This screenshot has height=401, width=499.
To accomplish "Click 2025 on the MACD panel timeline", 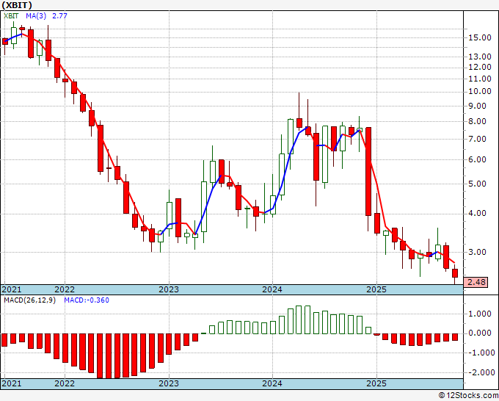I will pyautogui.click(x=376, y=383).
